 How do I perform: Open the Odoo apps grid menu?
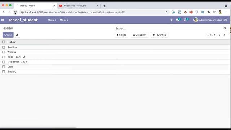click(3, 20)
